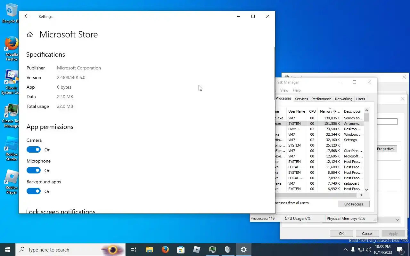Turn off the Camera permission toggle
The width and height of the screenshot is (410, 256).
[x=34, y=149]
